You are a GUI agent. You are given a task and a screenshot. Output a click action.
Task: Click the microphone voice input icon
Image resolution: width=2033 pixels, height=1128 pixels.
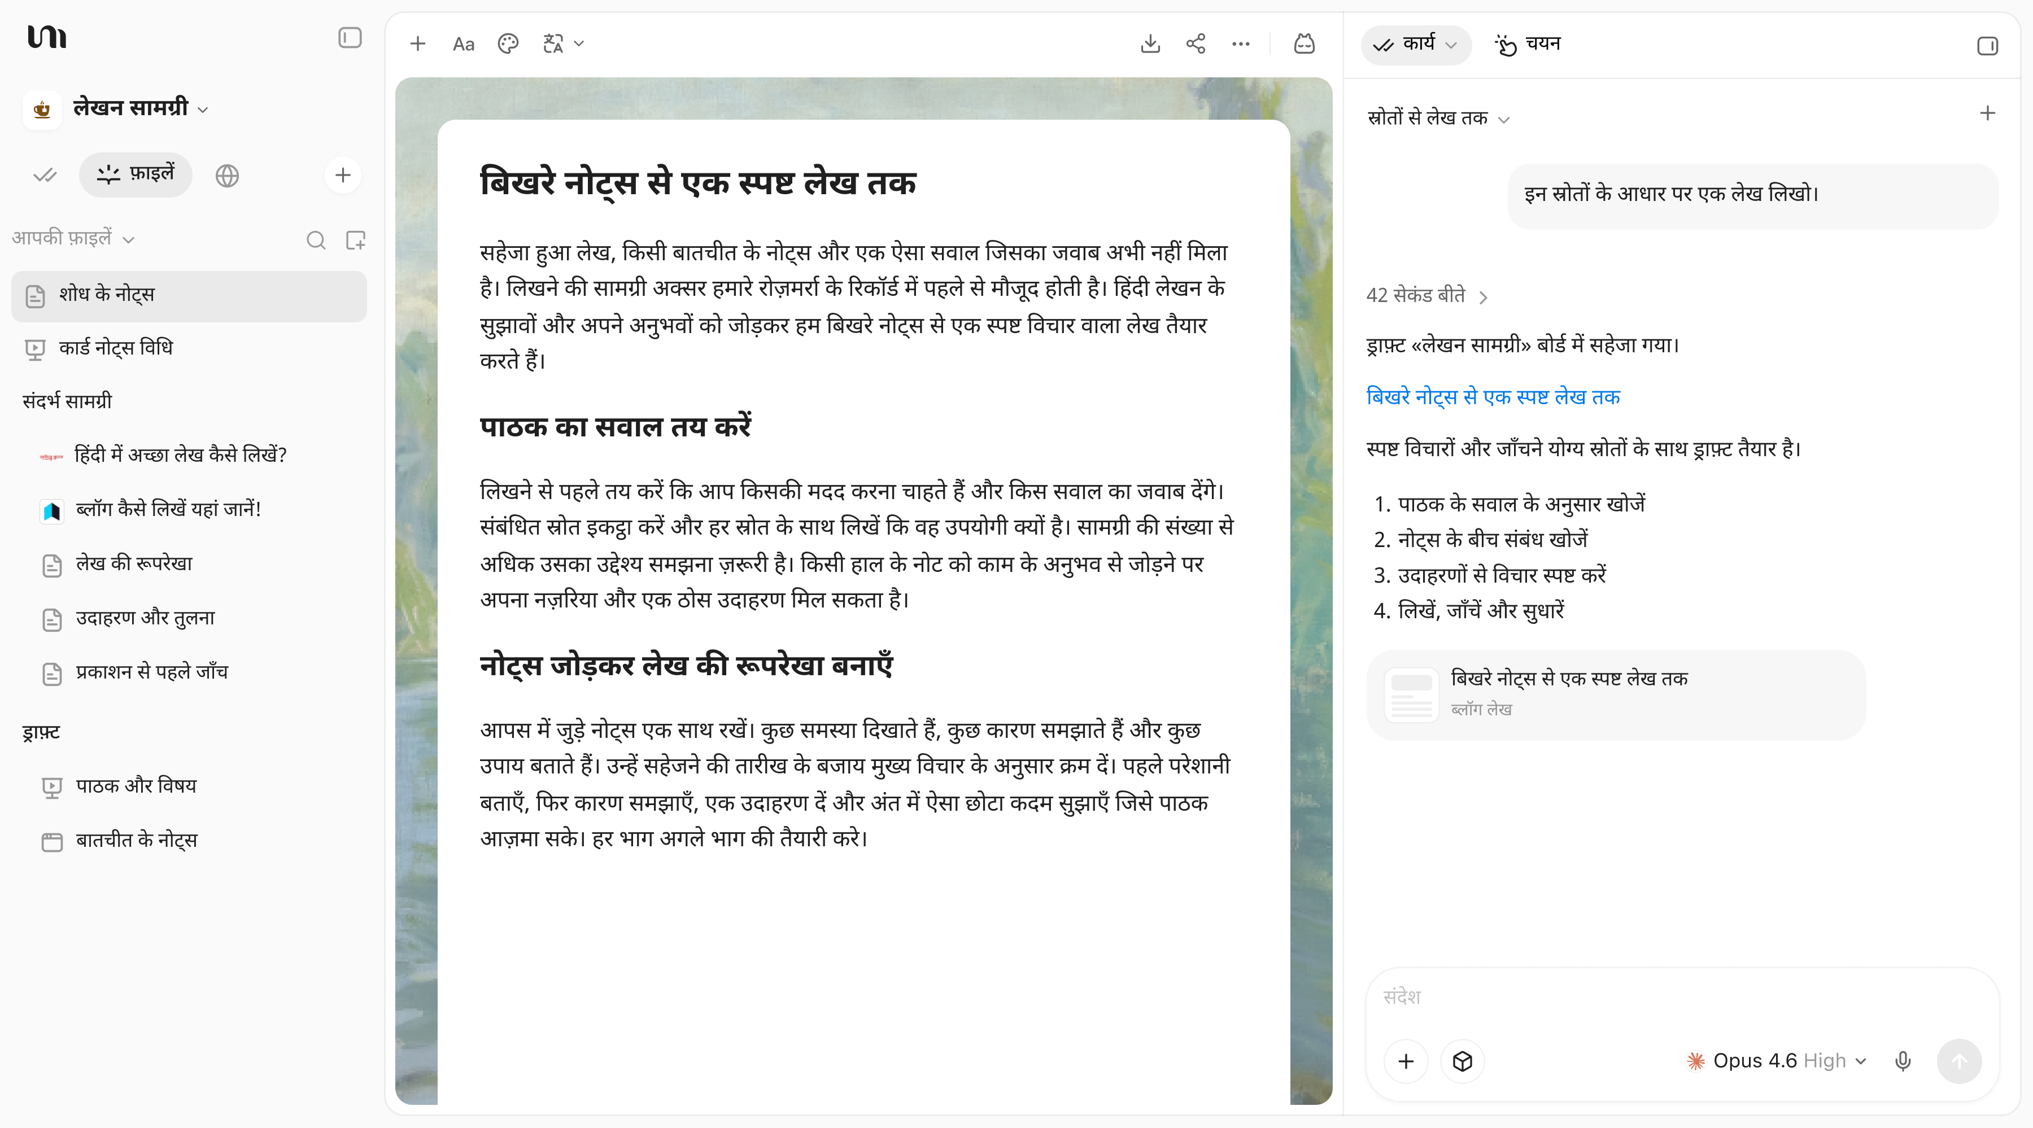tap(1903, 1061)
